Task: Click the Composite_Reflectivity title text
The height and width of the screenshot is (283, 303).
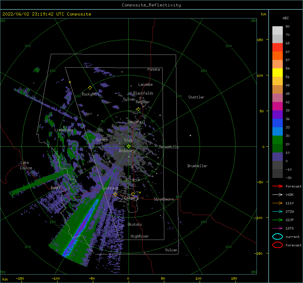Action: click(x=151, y=5)
